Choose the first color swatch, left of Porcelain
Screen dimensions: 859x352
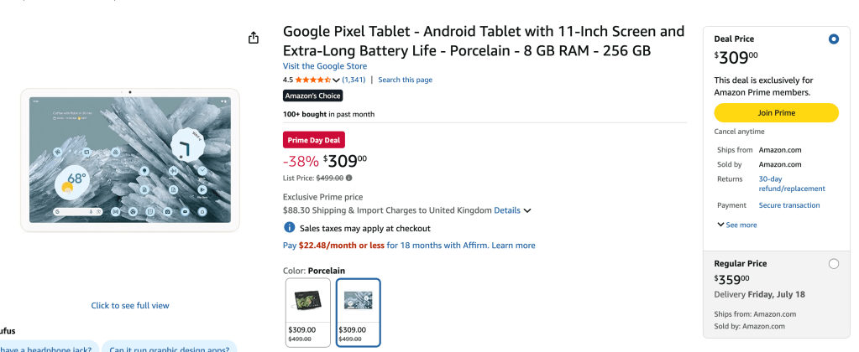tap(307, 311)
